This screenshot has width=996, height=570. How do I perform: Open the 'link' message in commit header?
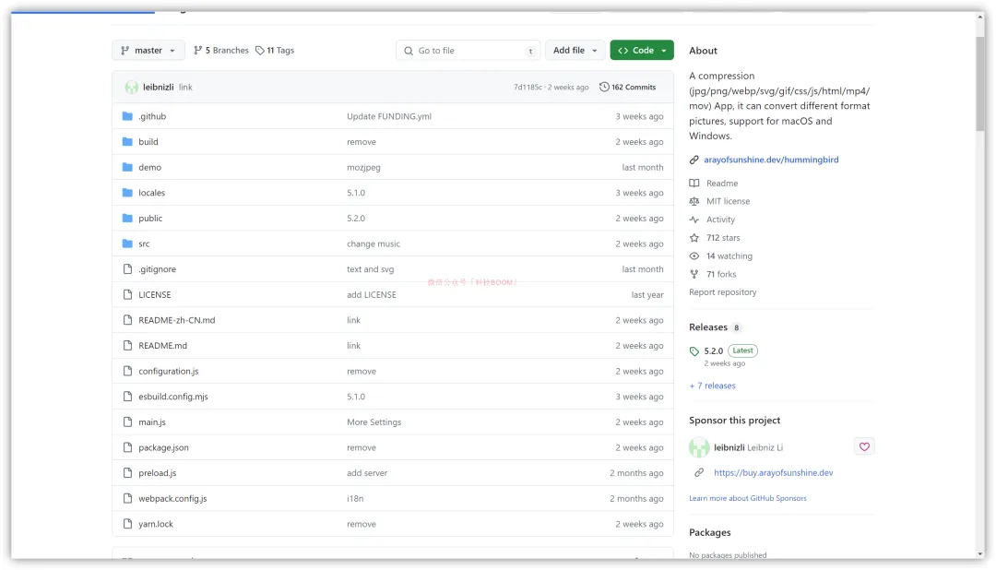(x=185, y=87)
